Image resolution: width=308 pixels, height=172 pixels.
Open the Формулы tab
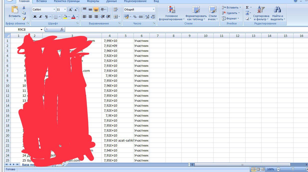(93, 1)
